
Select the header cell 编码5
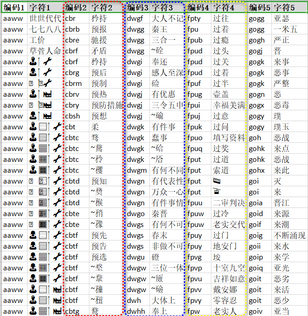(260, 8)
